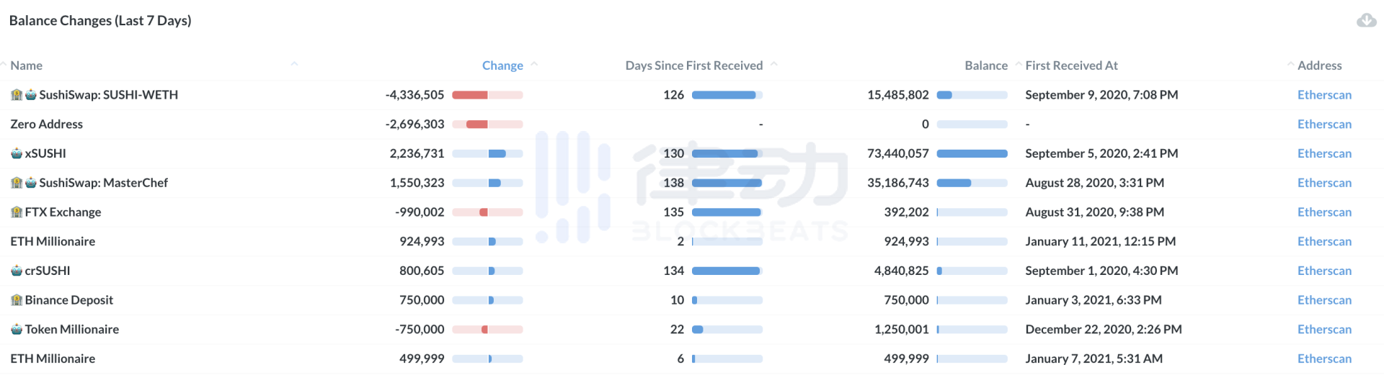Sort by Days Since First Received
1384x375 pixels.
click(693, 65)
